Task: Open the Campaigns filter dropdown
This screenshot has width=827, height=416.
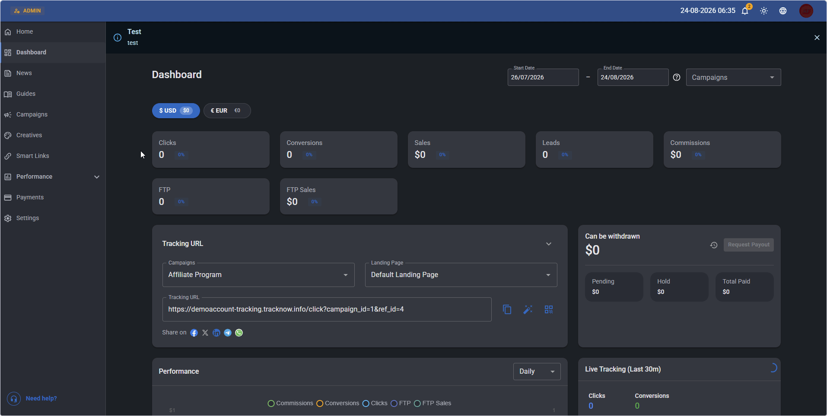Action: tap(733, 77)
